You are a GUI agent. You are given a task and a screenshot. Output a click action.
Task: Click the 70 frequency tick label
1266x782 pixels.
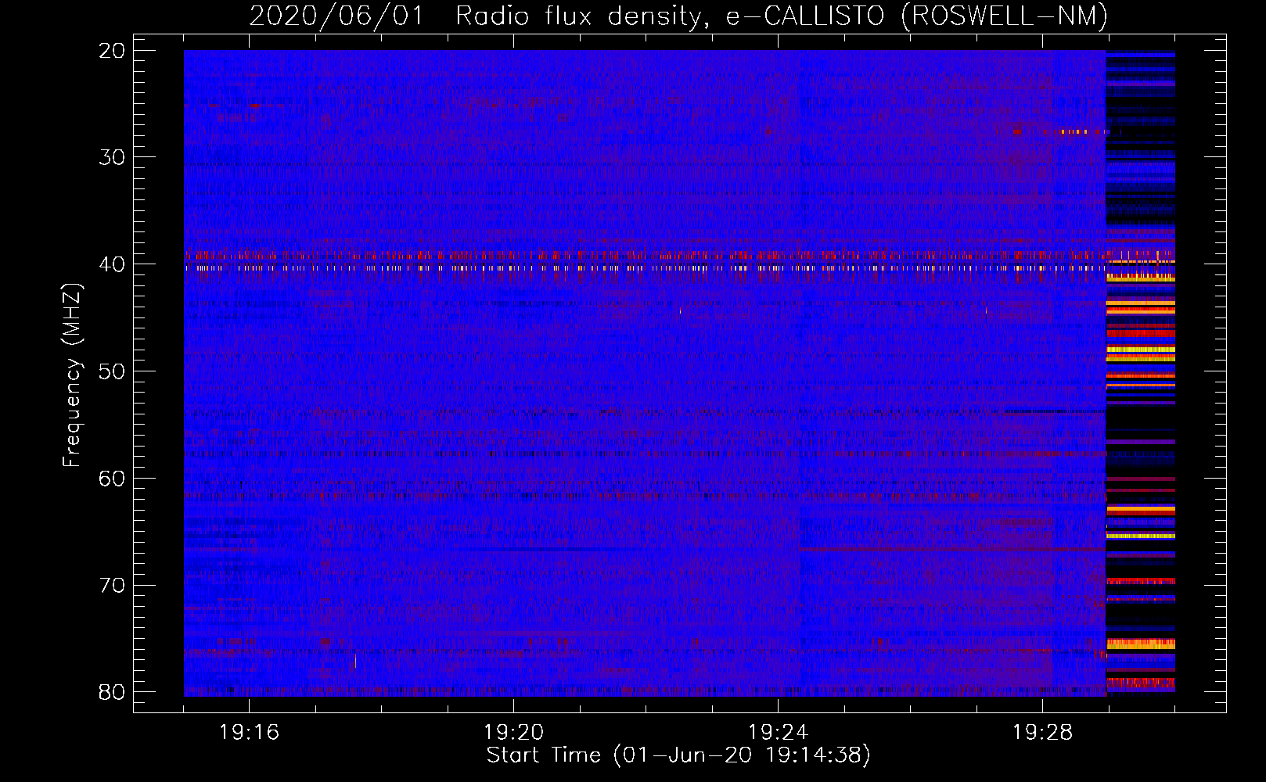[113, 586]
